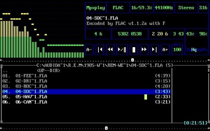
Task: Click the 04-SOC~1.FLA title in info panel
Action: coord(102,18)
